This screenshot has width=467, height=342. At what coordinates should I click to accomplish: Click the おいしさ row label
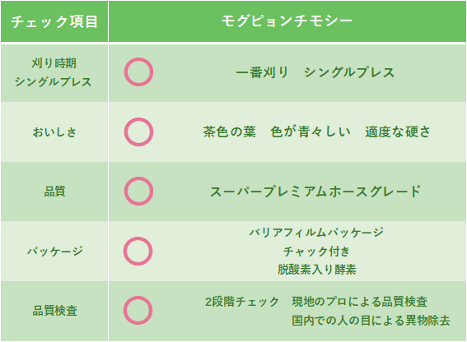pos(54,132)
